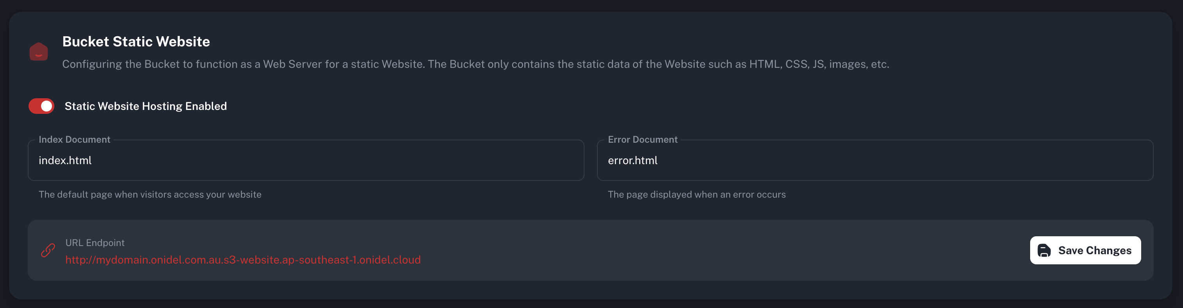The height and width of the screenshot is (308, 1183).
Task: Click the "Error Document" field label
Action: [x=642, y=140]
